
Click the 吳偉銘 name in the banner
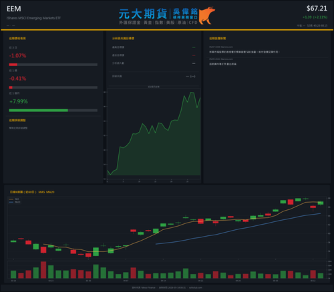[185, 11]
